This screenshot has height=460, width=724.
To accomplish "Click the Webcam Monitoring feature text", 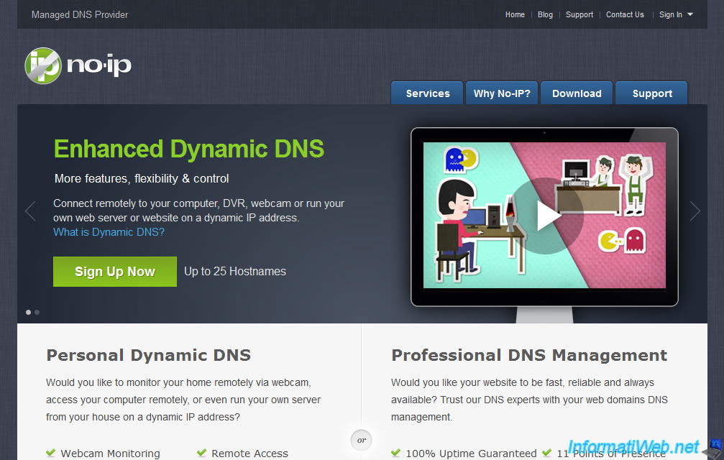I will (x=110, y=454).
